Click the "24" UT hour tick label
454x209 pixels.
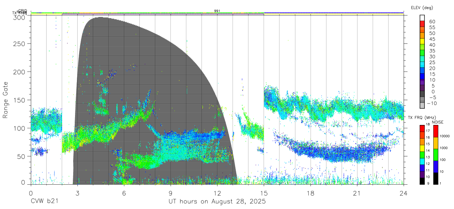[404, 193]
